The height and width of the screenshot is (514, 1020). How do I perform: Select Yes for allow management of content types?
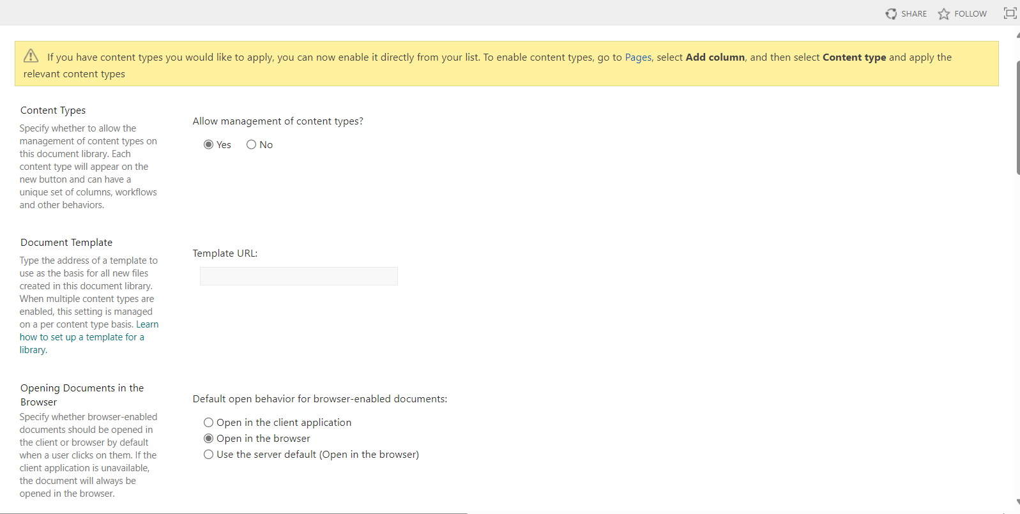tap(208, 144)
